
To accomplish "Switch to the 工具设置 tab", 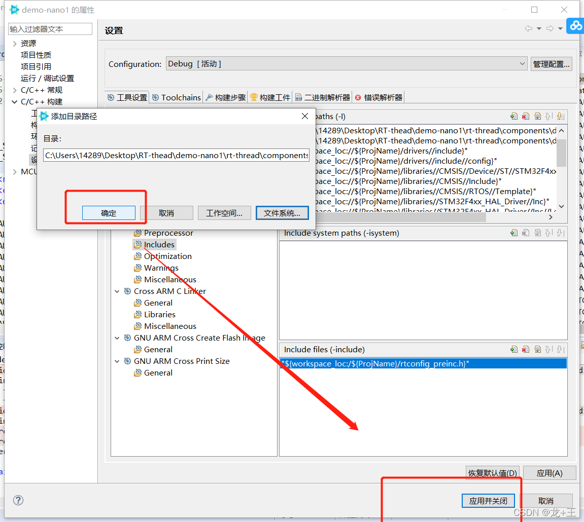I will 127,97.
